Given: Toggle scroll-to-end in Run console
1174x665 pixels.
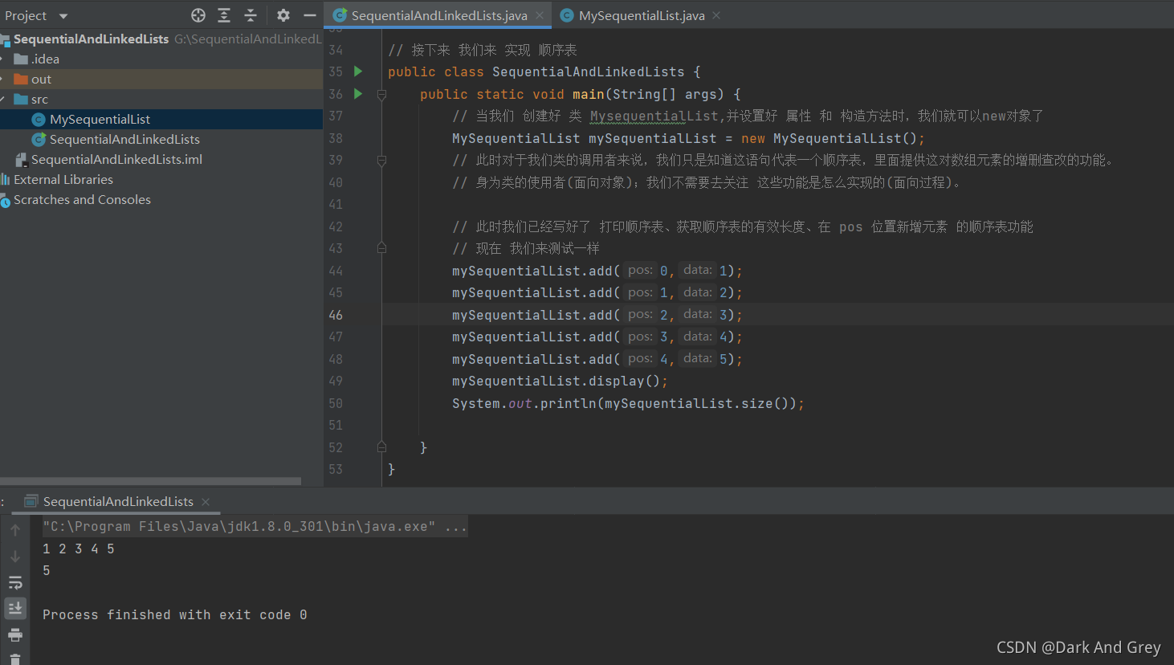Looking at the screenshot, I should coord(15,609).
